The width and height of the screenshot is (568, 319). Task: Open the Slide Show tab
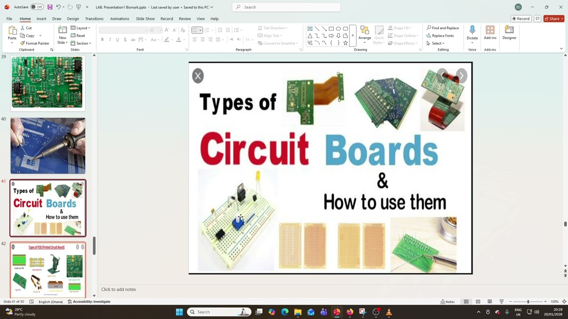tap(145, 19)
